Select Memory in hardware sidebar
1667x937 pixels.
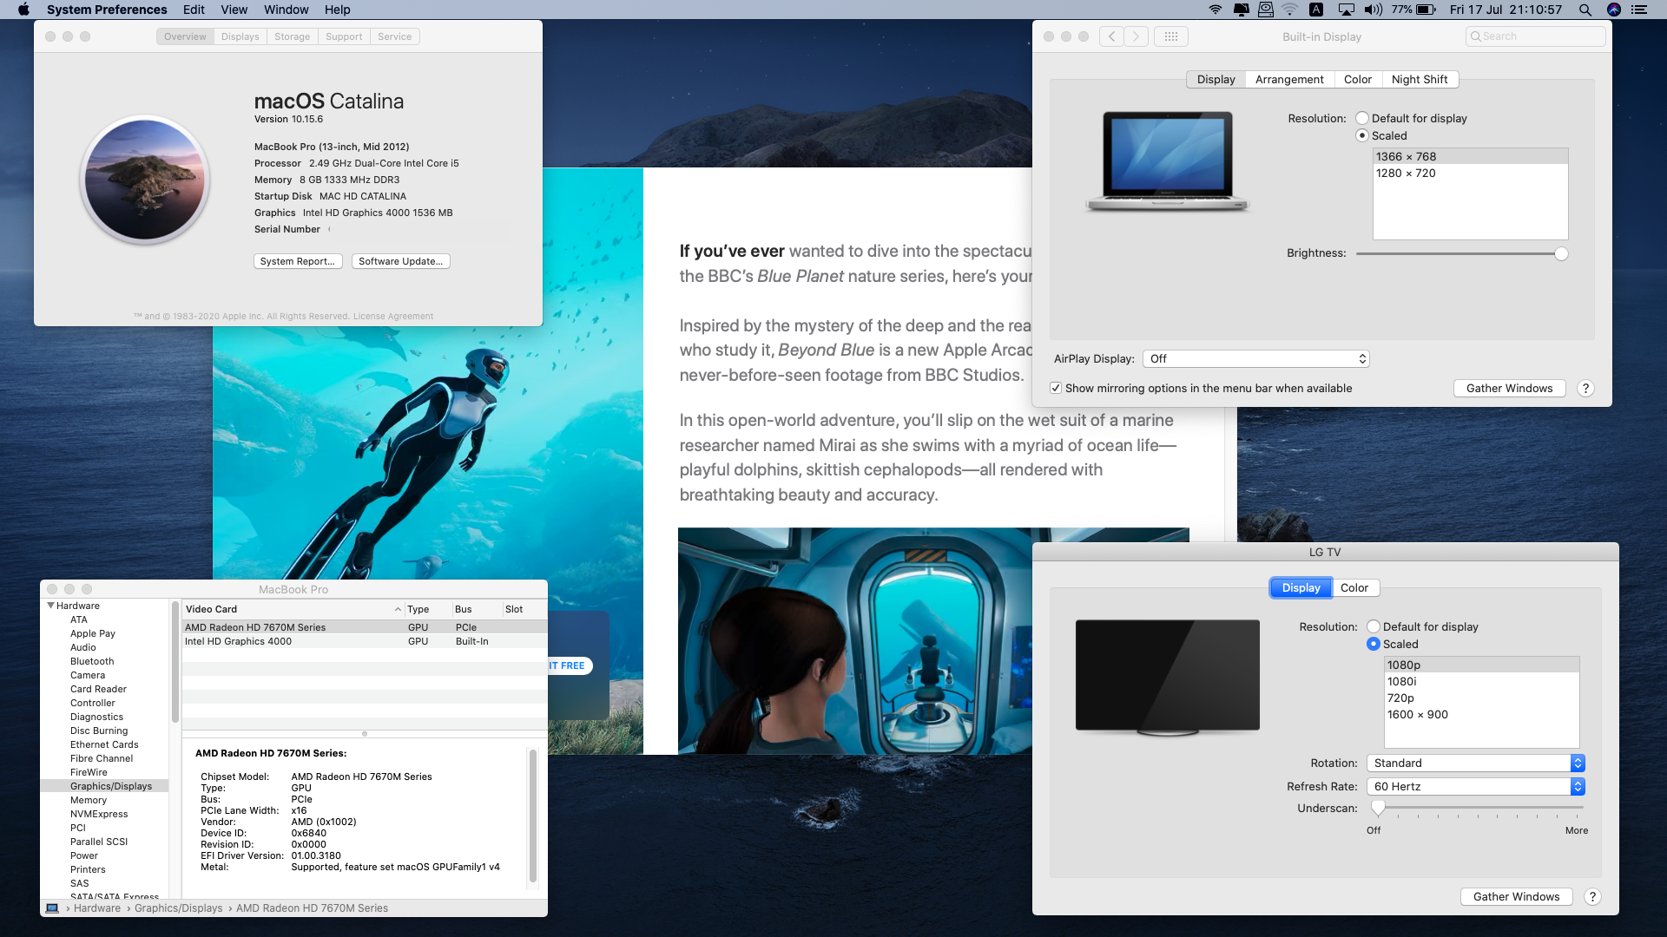tap(89, 800)
